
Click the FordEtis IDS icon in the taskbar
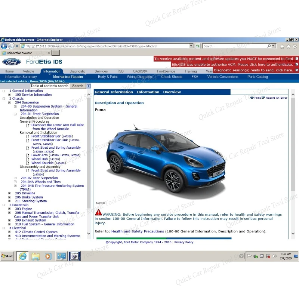pyautogui.click(x=74, y=256)
